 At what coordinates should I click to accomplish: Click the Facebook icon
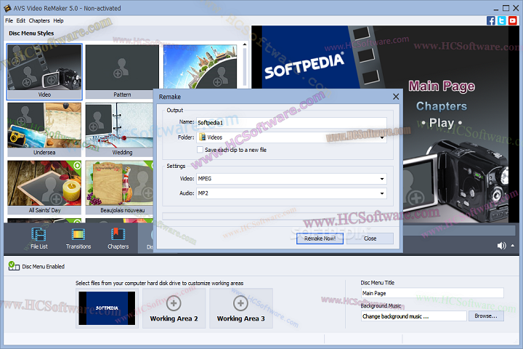[x=492, y=20]
